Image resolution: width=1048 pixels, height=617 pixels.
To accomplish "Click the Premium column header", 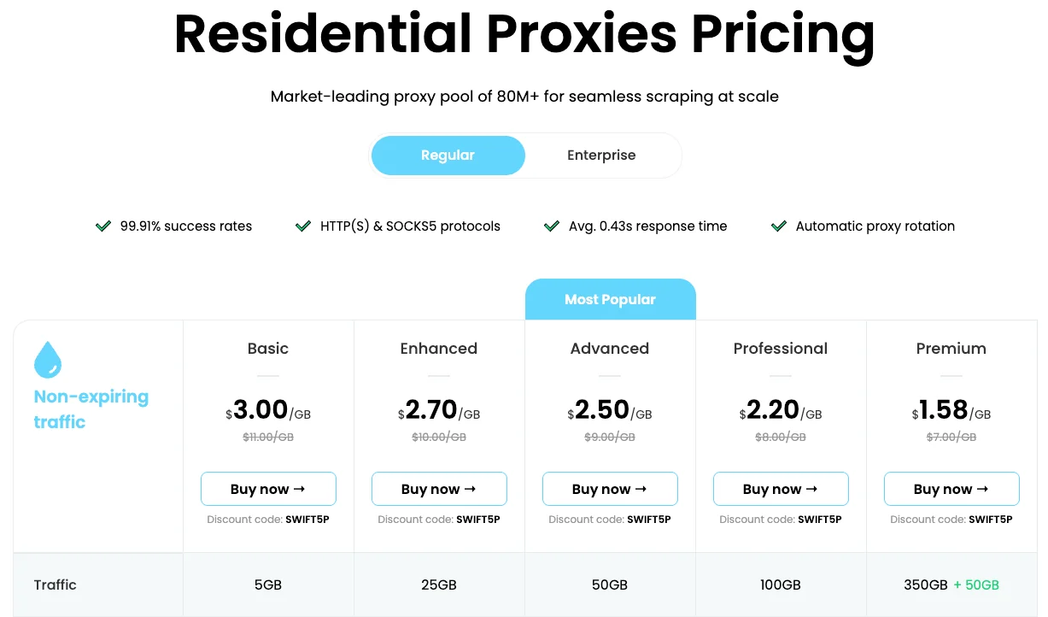I will tap(951, 348).
